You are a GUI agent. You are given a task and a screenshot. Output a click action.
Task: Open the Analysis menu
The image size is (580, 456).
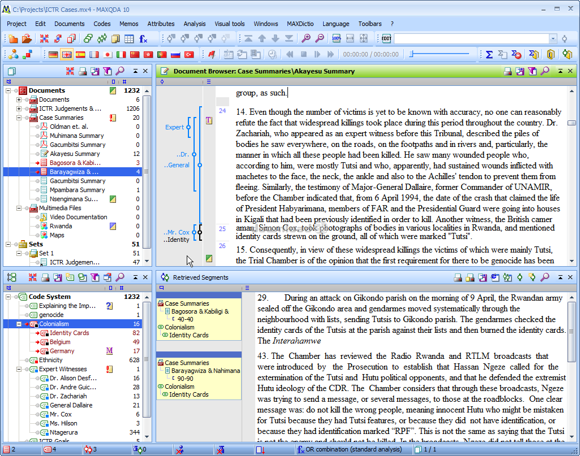(x=195, y=24)
